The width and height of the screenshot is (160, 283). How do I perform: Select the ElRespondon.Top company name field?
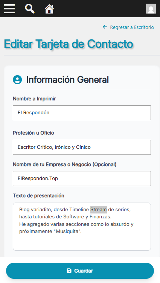[82, 179]
